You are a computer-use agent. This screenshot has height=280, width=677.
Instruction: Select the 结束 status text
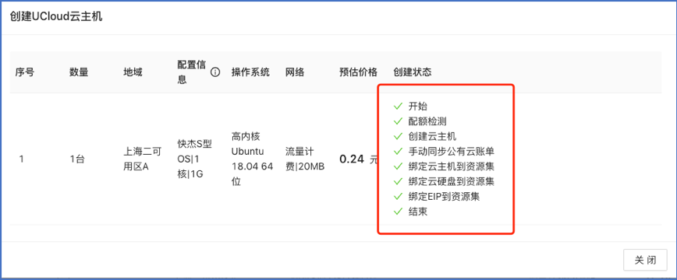418,212
